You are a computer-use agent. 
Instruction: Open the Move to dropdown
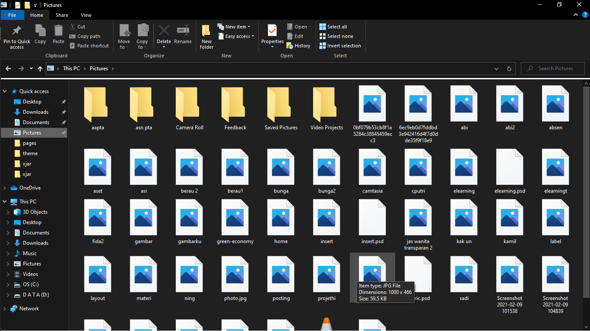pyautogui.click(x=124, y=37)
